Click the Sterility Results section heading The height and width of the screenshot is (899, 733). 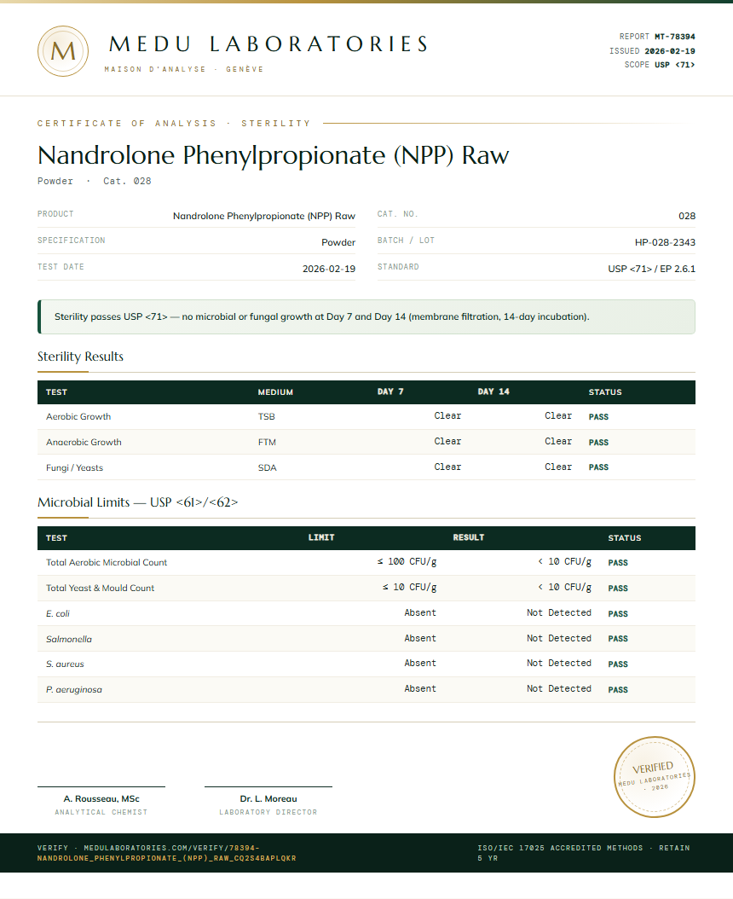[x=80, y=357]
